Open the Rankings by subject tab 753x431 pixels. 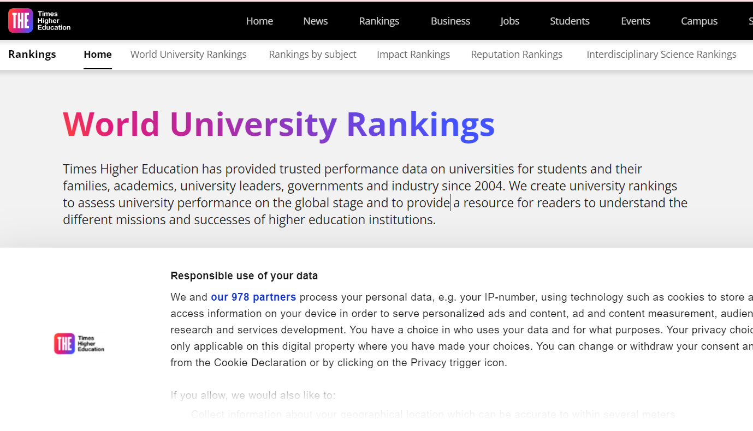(x=312, y=55)
